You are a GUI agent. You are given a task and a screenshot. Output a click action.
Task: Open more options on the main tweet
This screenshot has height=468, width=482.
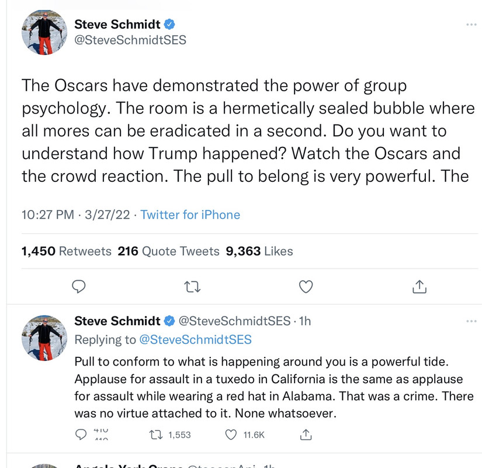pos(471,25)
